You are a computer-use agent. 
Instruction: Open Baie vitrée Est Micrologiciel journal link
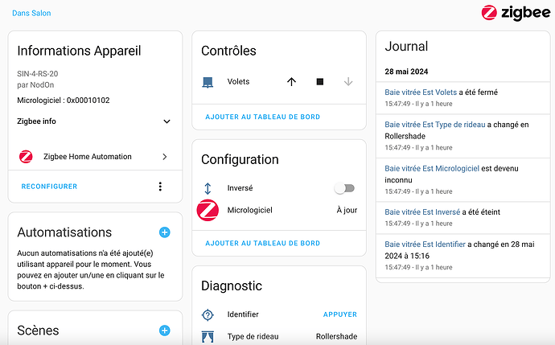(432, 168)
